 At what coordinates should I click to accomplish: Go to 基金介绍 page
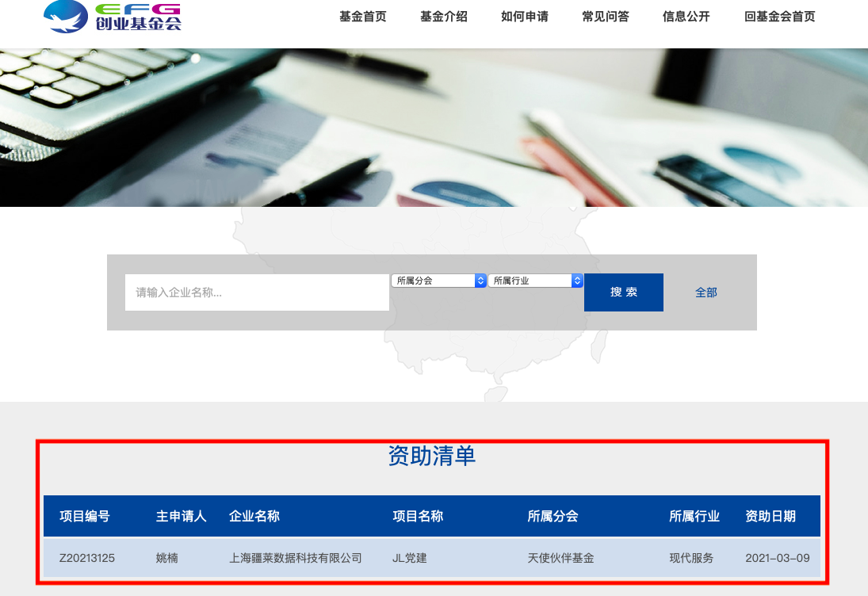[444, 17]
